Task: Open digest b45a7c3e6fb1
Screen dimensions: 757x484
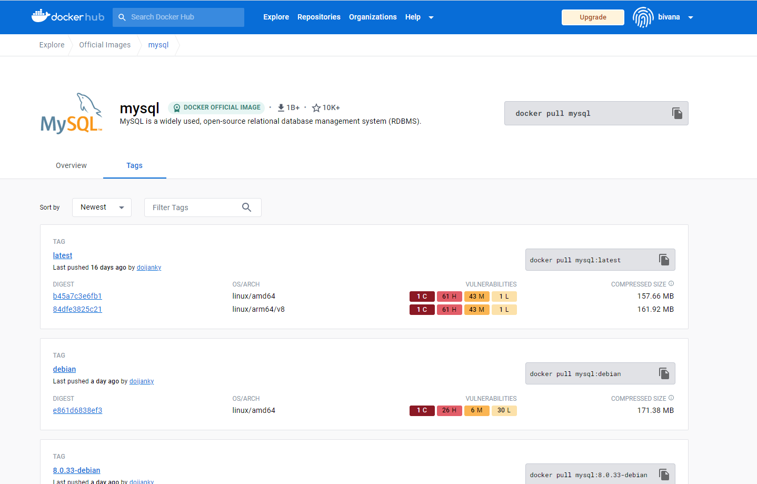Action: 77,296
